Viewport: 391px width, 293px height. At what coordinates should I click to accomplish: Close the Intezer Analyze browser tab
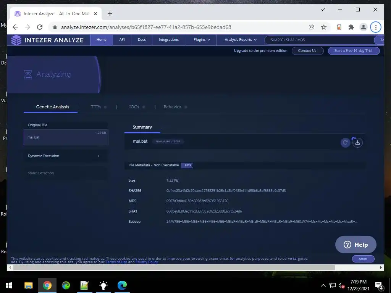point(95,14)
